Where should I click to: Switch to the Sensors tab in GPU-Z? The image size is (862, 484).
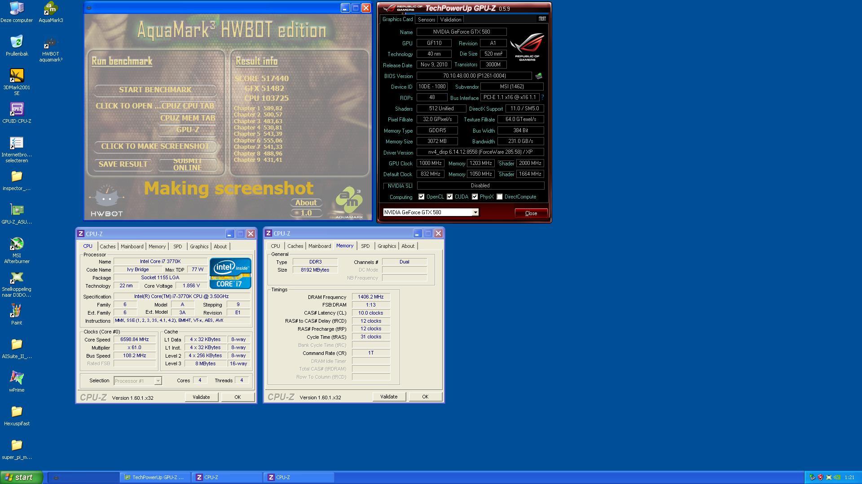(426, 19)
